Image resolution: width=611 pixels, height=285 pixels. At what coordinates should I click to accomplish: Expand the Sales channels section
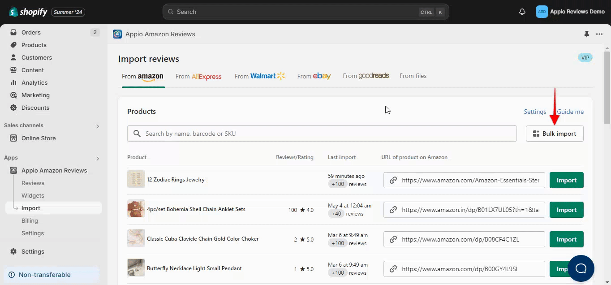(x=98, y=126)
